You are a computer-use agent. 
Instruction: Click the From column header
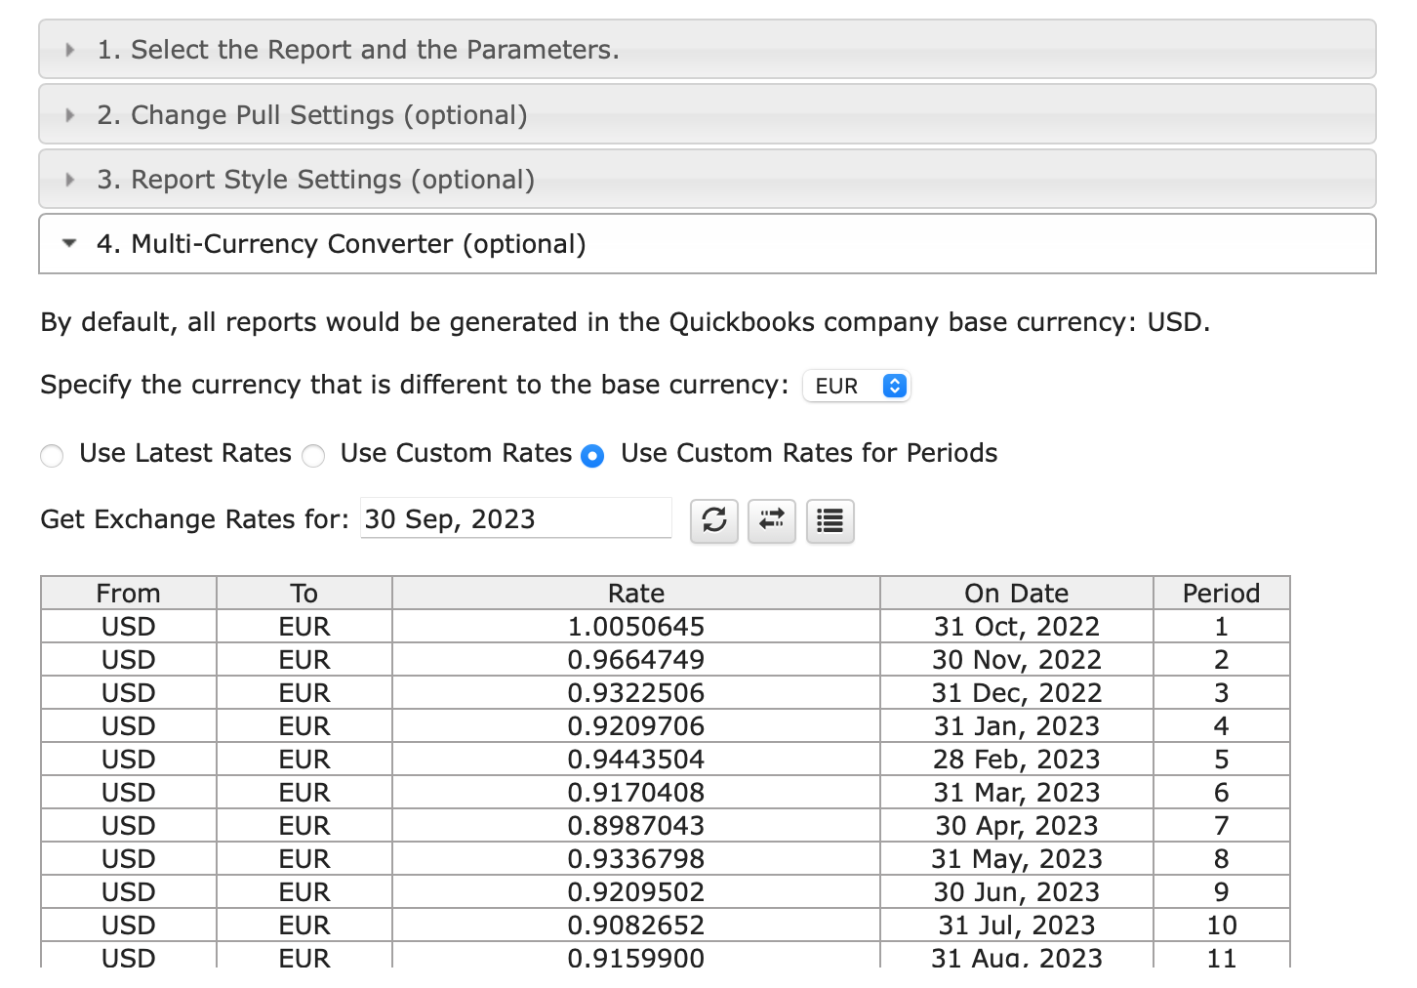click(x=128, y=594)
